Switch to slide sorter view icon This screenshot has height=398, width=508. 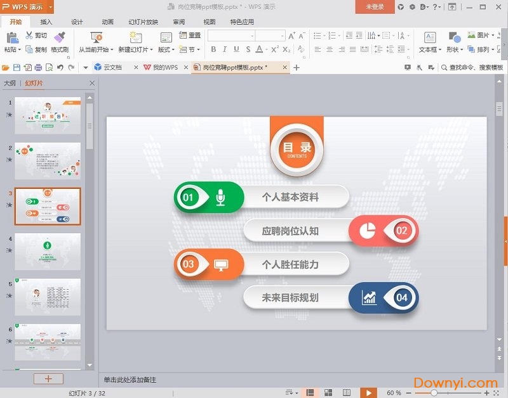point(328,393)
